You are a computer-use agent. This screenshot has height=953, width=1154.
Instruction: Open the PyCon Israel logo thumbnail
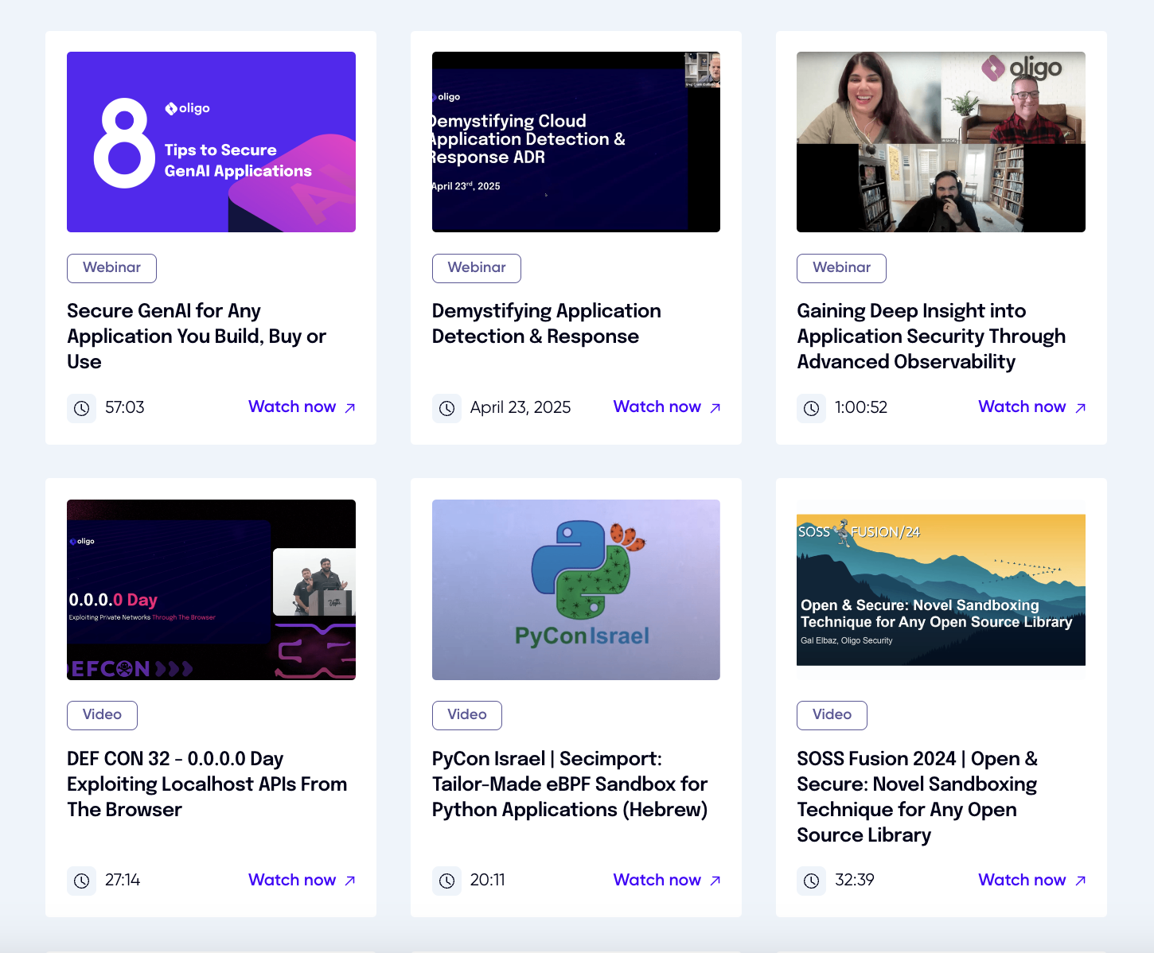tap(576, 589)
